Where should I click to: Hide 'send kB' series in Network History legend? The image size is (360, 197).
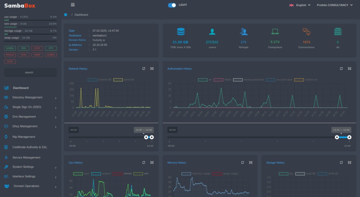coord(118,80)
